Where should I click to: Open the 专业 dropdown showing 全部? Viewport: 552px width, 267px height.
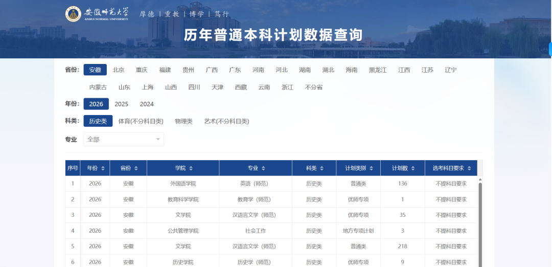point(124,139)
